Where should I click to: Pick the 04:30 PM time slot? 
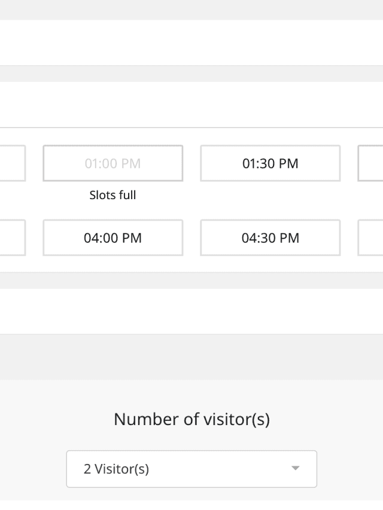click(x=270, y=238)
